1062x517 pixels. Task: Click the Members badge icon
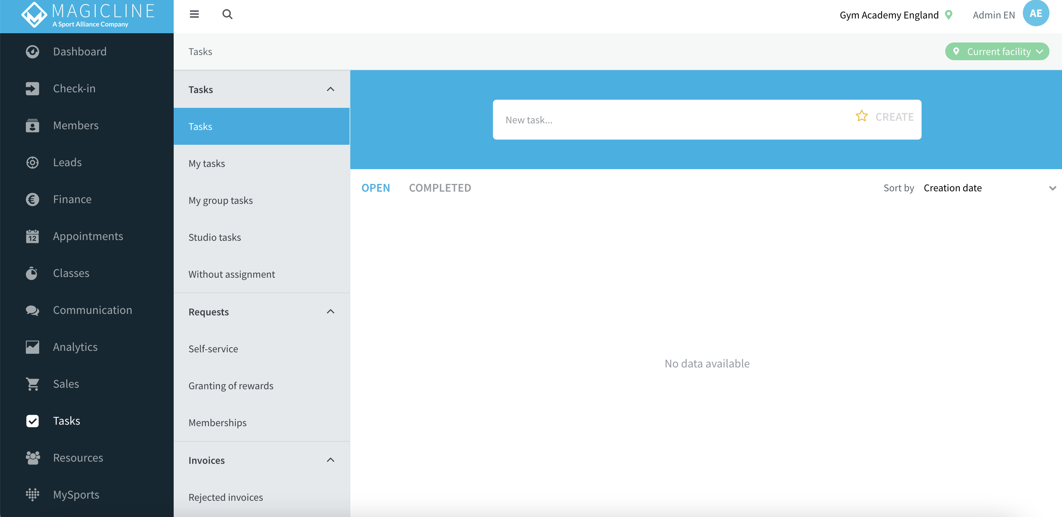click(32, 126)
